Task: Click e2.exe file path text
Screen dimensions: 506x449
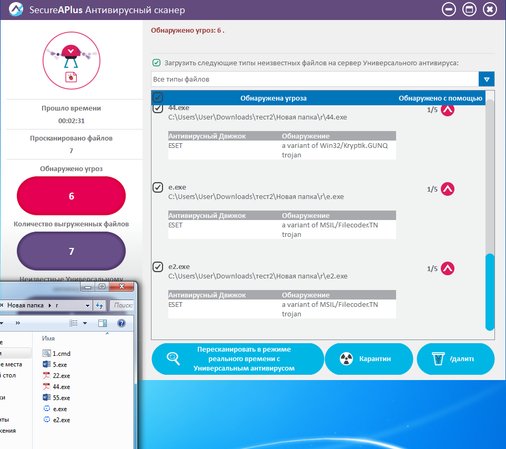Action: pos(258,276)
